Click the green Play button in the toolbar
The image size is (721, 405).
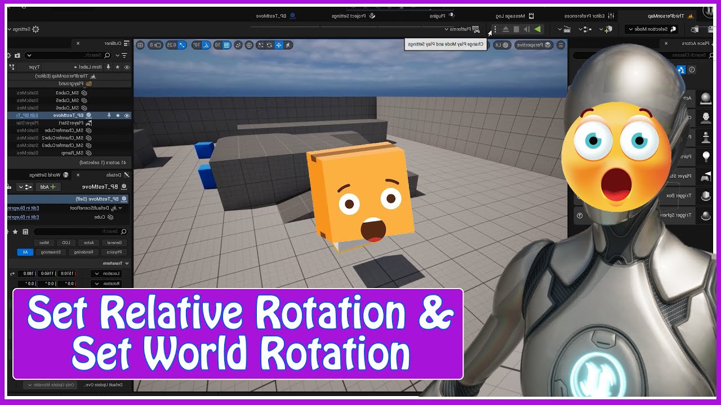pyautogui.click(x=537, y=29)
